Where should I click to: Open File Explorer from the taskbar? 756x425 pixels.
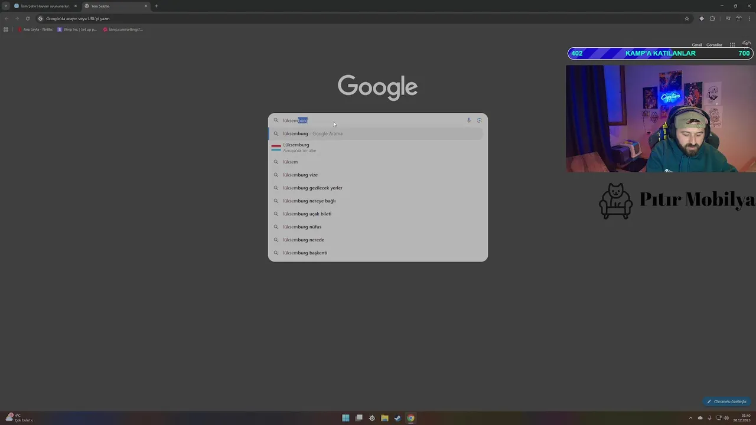tap(384, 418)
